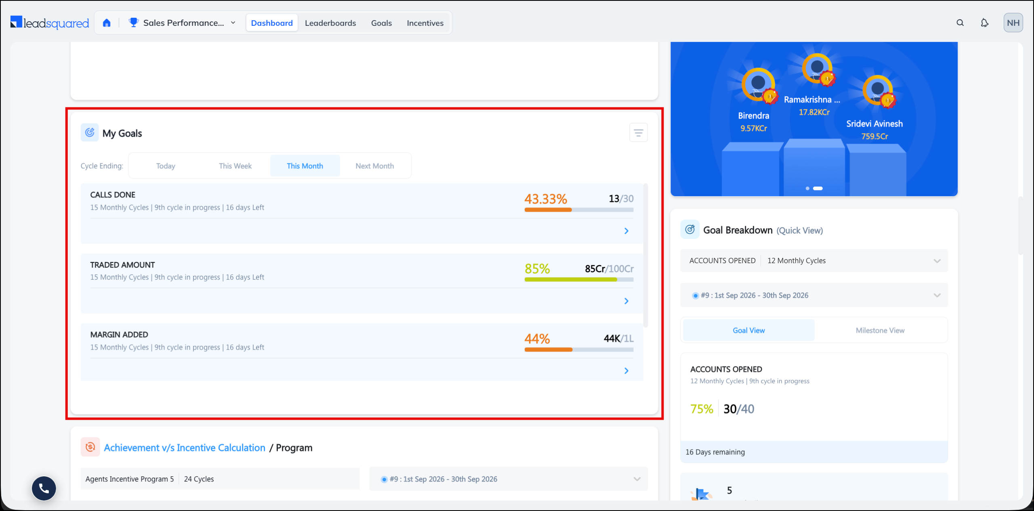Click the MARGIN ADDED progress bar
Viewport: 1034px width, 511px height.
(x=579, y=350)
